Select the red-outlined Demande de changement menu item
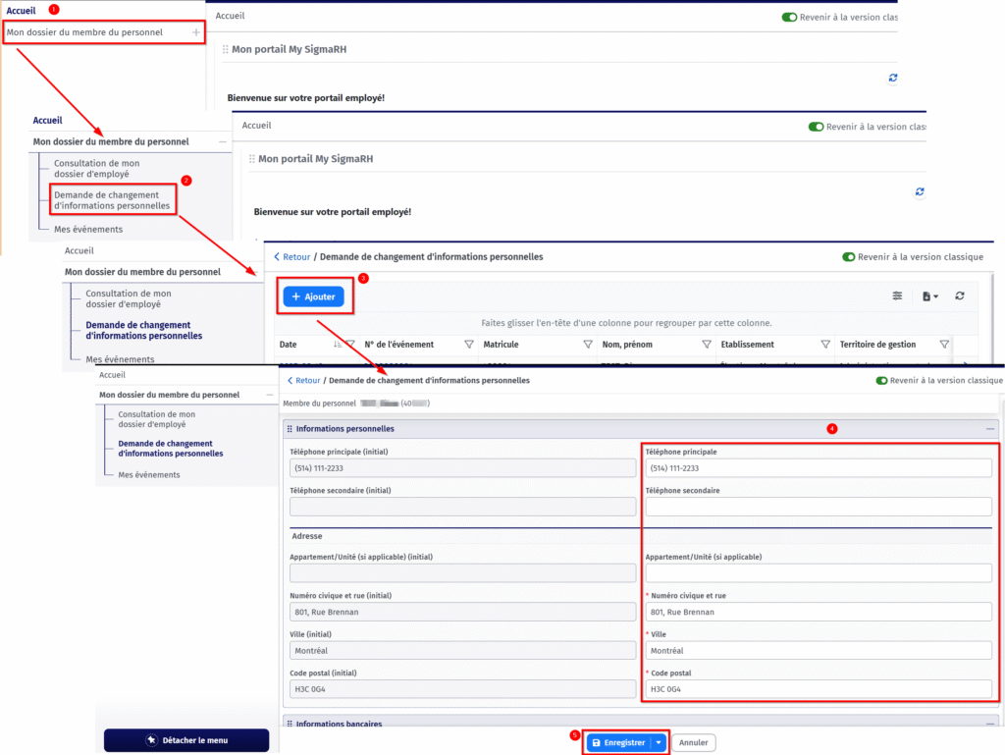This screenshot has width=1005, height=755. coord(112,200)
